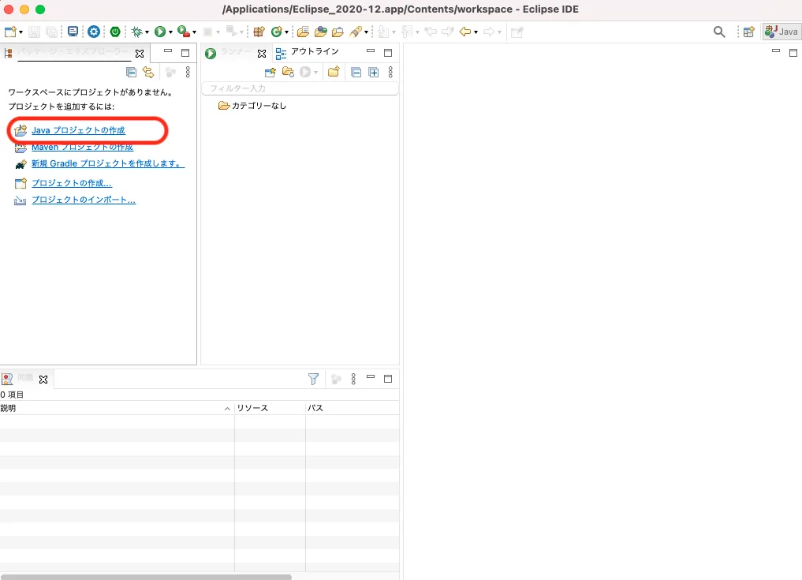
Task: Close the Package Explorer tab
Action: point(140,53)
